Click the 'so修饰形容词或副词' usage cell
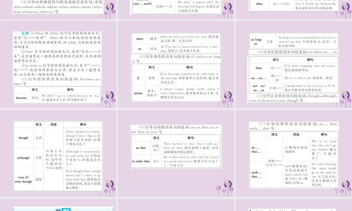Screen dimensions: 352x211 point(296,149)
